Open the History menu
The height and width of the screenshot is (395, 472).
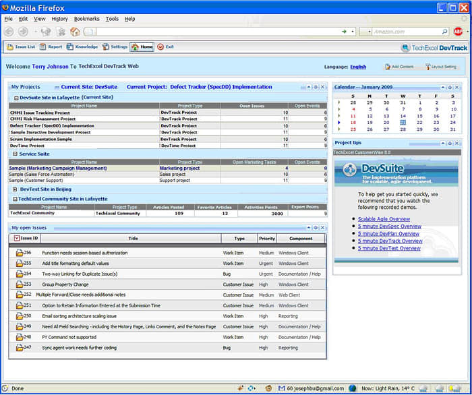pos(59,19)
